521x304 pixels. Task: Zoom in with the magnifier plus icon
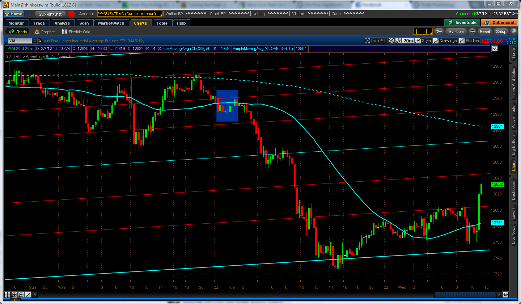click(x=14, y=295)
